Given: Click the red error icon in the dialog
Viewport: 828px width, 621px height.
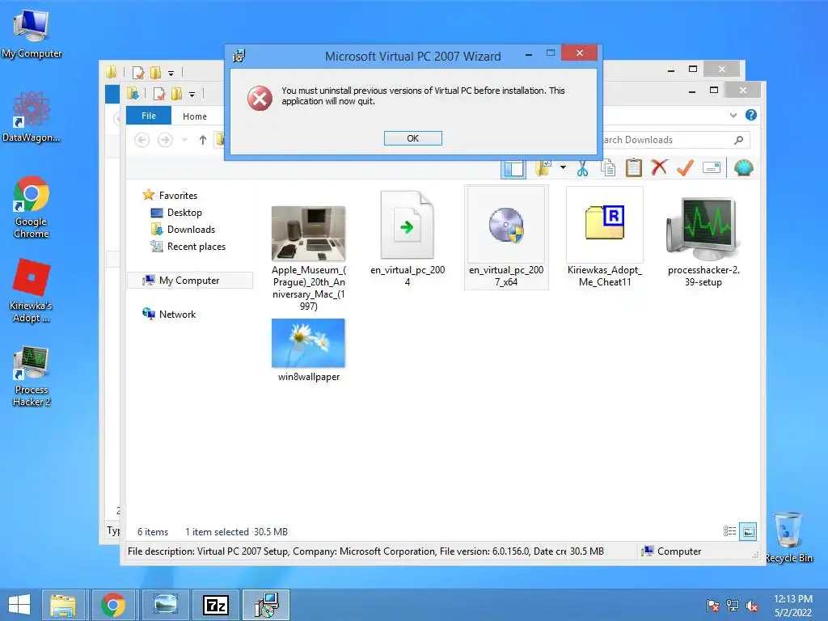Looking at the screenshot, I should click(x=260, y=98).
